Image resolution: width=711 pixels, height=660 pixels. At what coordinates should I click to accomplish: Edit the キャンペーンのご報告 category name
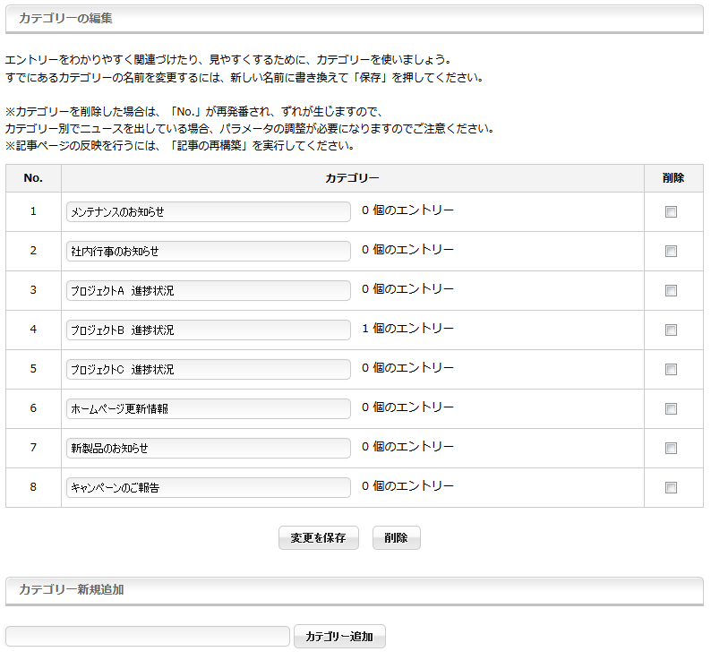209,488
